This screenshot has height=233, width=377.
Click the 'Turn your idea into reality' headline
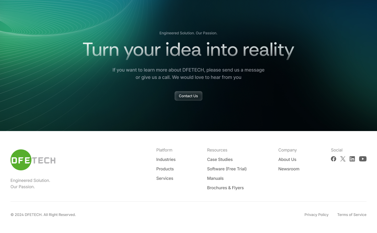(188, 50)
